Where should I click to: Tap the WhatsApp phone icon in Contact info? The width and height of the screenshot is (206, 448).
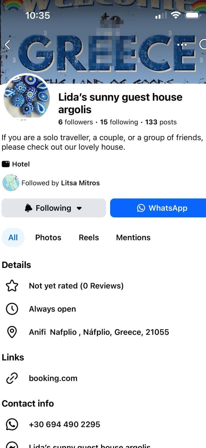click(12, 424)
